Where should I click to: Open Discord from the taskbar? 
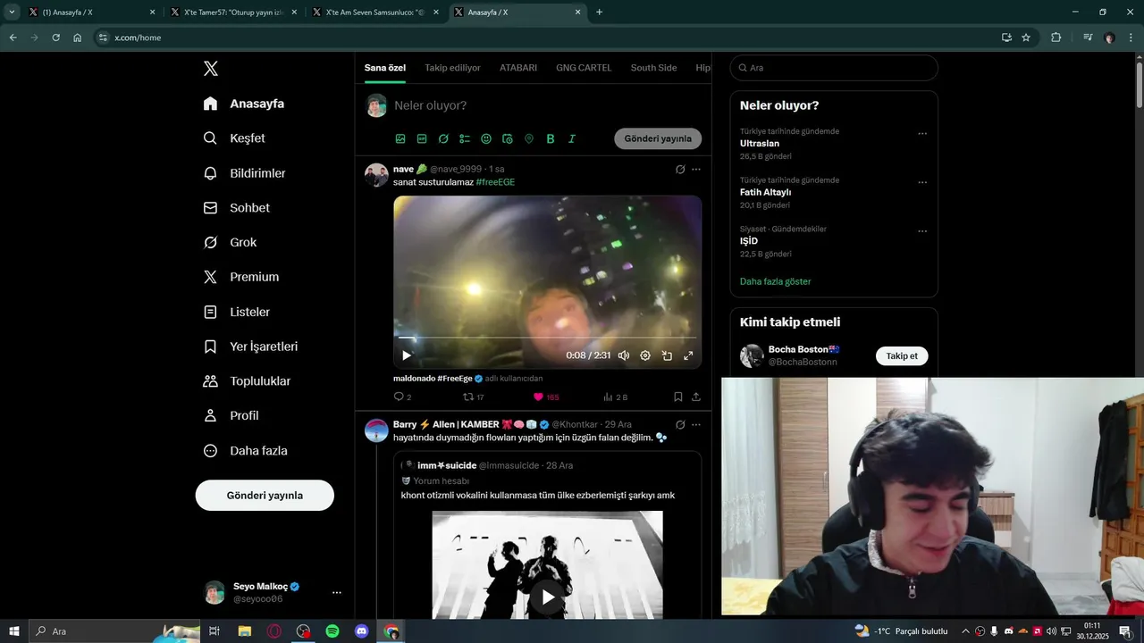pos(361,631)
